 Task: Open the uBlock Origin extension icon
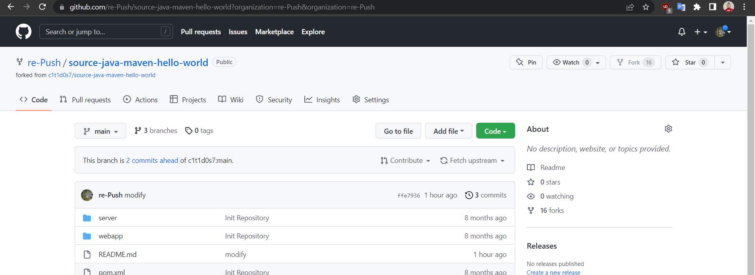click(666, 7)
